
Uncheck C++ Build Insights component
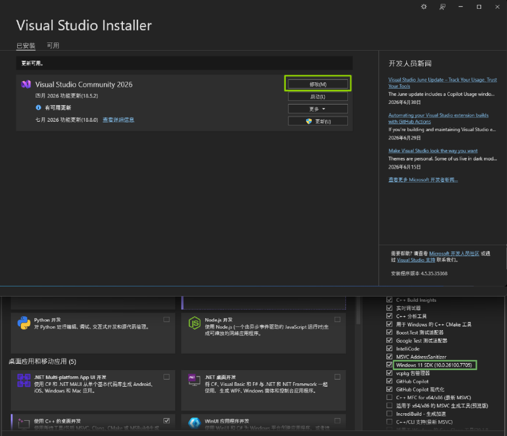[389, 300]
